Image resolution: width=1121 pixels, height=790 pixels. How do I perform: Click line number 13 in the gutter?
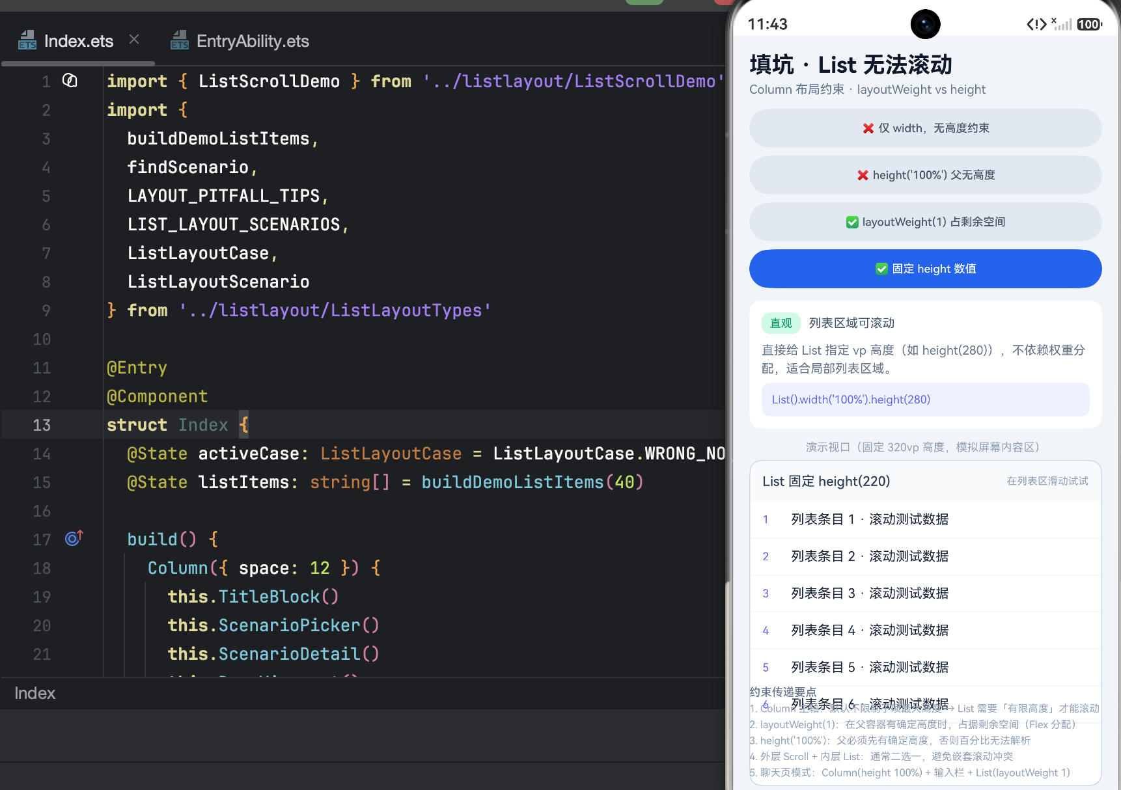coord(42,425)
